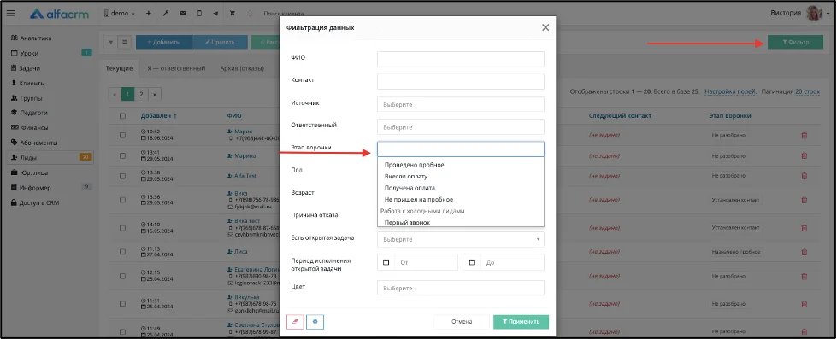Delete the Лиса lead with trash icon
Screen dimensions: 837x339
coord(804,252)
